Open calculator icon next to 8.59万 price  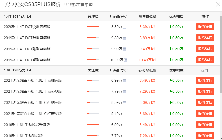pos(125,103)
